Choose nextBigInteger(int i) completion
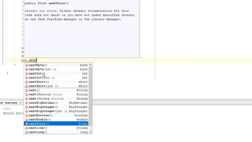252x142 pixels. click(56, 111)
